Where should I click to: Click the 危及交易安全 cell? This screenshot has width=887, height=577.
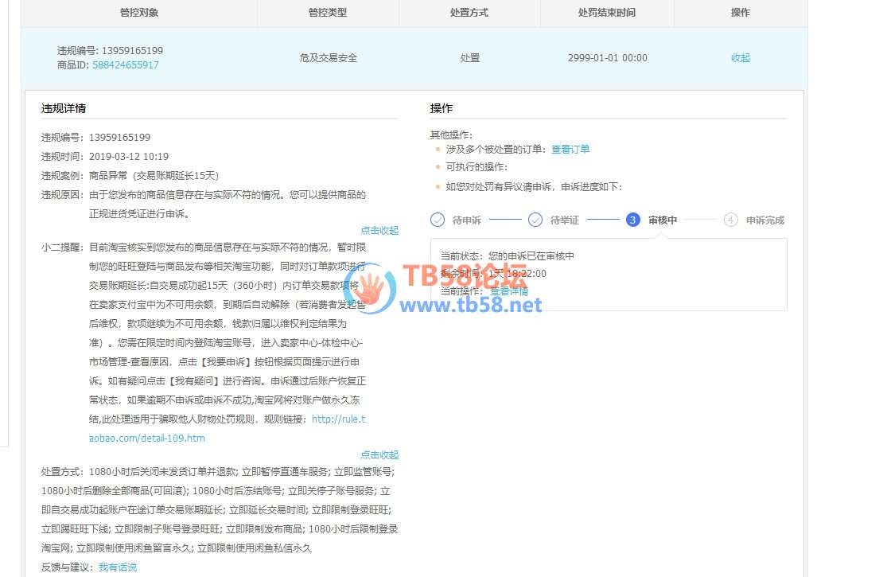point(328,57)
